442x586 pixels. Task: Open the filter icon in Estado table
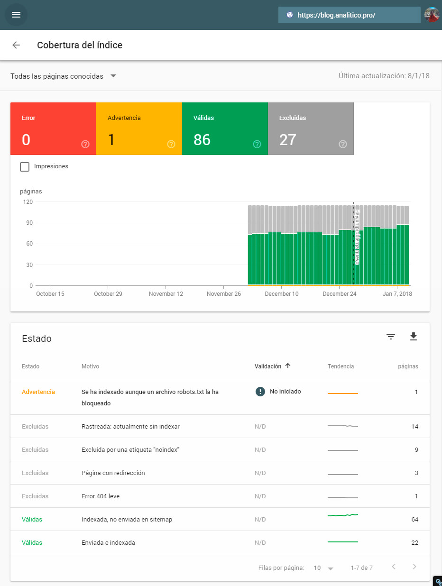[391, 337]
